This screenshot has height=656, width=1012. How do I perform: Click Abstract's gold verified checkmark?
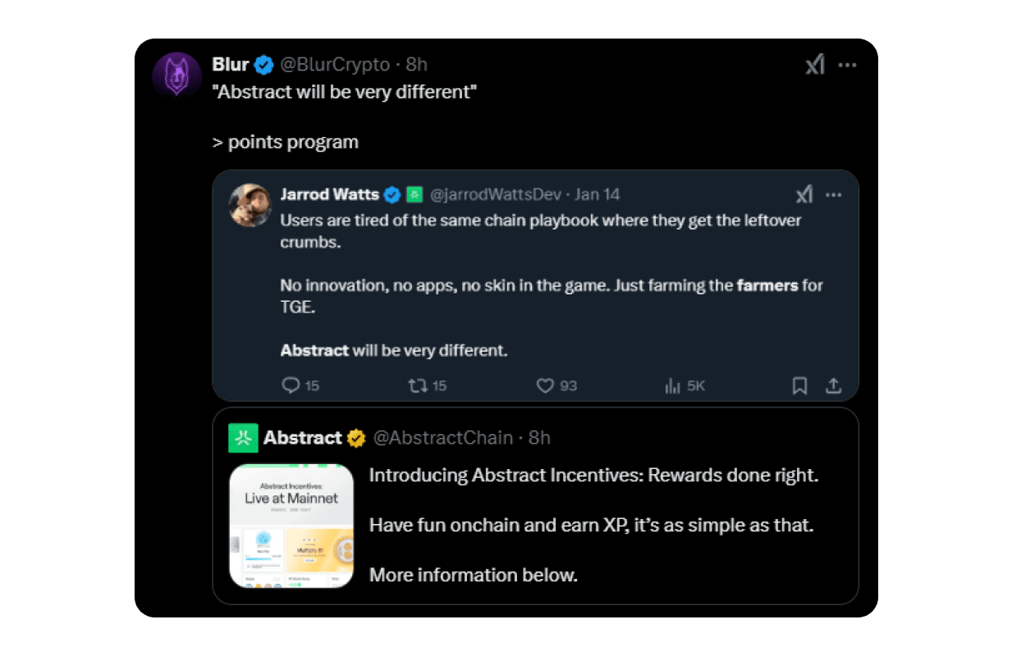(x=355, y=438)
